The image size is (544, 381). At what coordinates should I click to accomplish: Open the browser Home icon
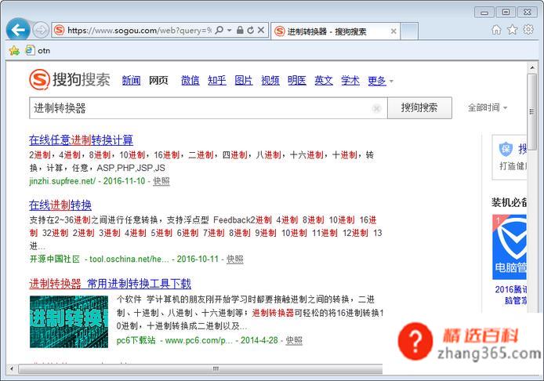(496, 30)
